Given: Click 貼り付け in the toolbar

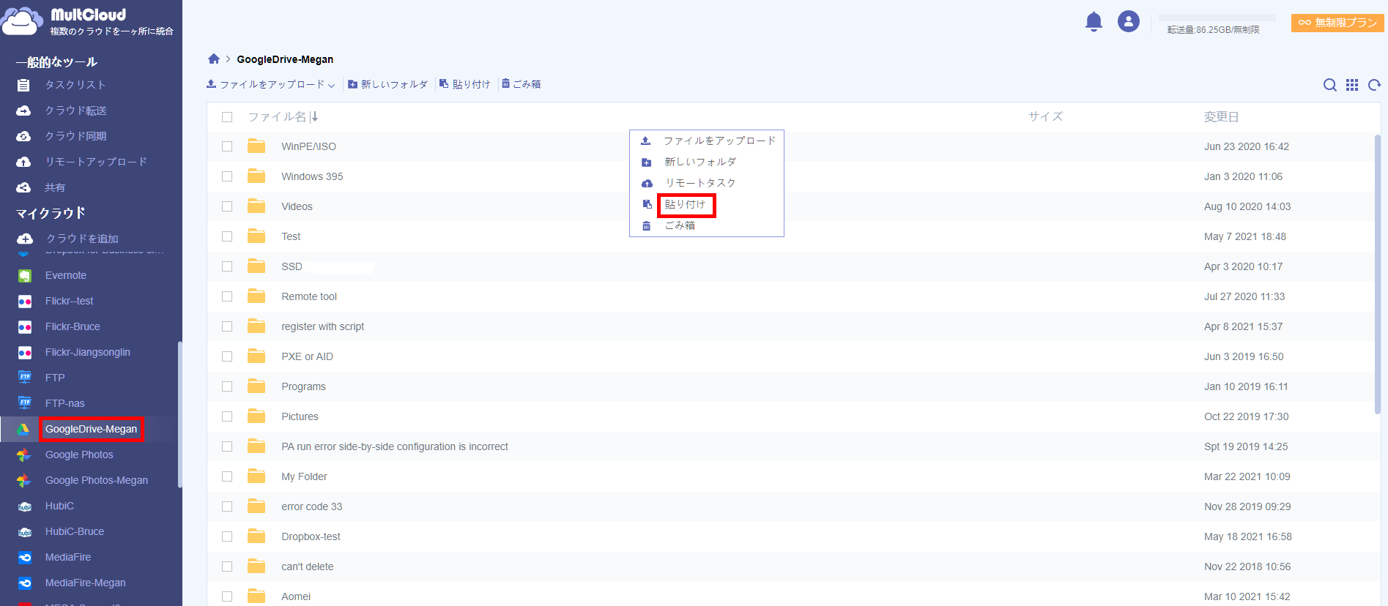Looking at the screenshot, I should click(x=464, y=84).
